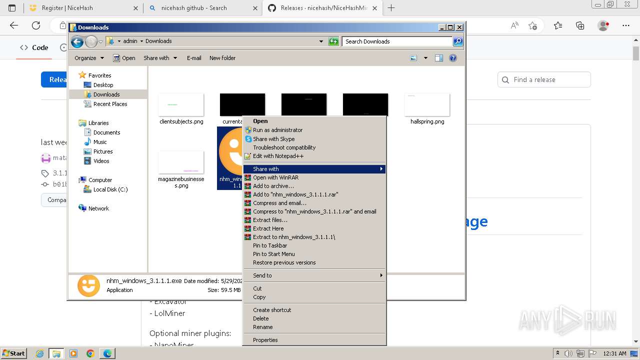
Task: Click New folder button
Action: point(222,58)
